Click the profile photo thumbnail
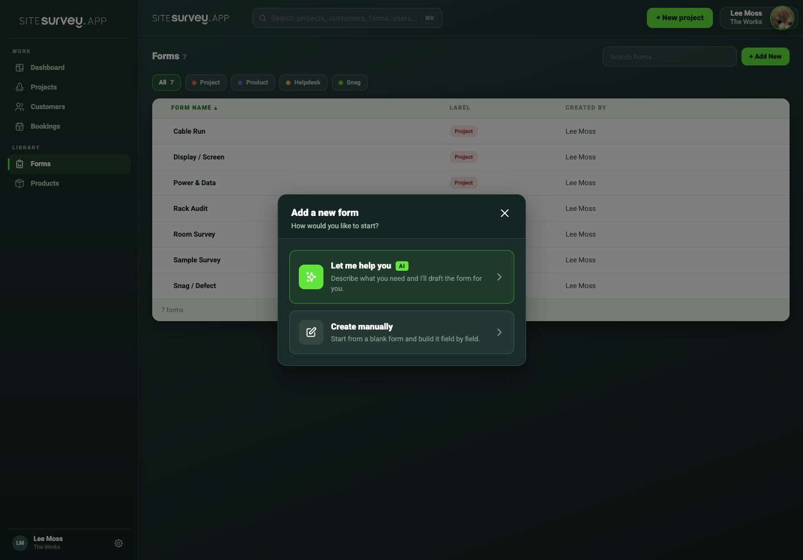This screenshot has width=803, height=560. coord(782,18)
